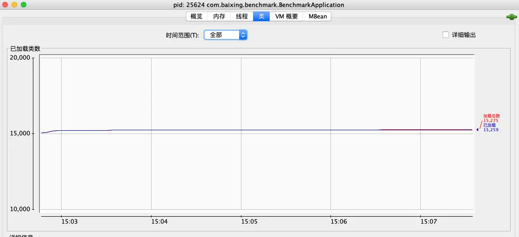Open the VM 概要 tab
519x237 pixels.
click(286, 17)
